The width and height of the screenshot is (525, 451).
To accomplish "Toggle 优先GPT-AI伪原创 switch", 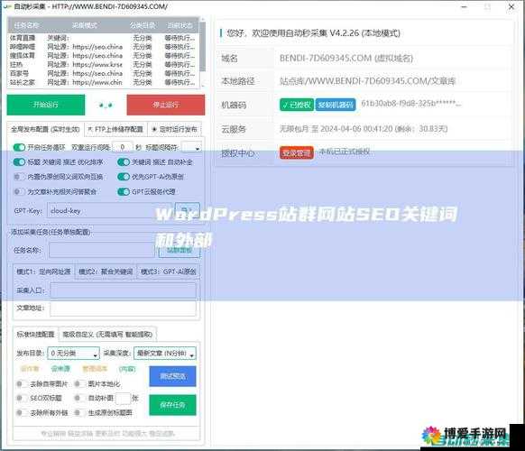I will (124, 177).
